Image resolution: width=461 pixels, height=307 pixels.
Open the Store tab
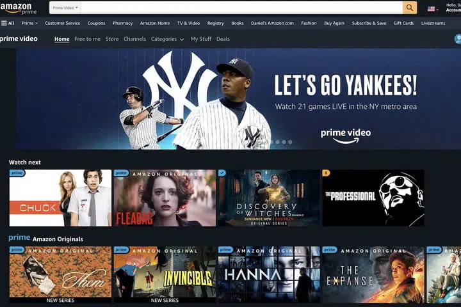coord(112,39)
